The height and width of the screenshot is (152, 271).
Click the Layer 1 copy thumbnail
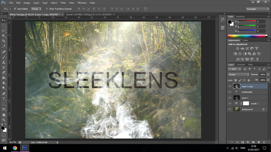(237, 86)
